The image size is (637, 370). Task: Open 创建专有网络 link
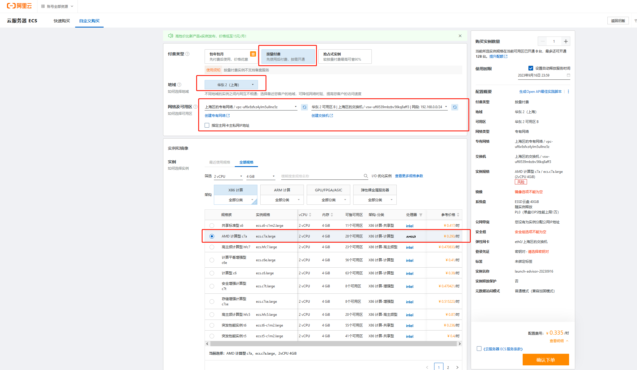[x=217, y=115]
